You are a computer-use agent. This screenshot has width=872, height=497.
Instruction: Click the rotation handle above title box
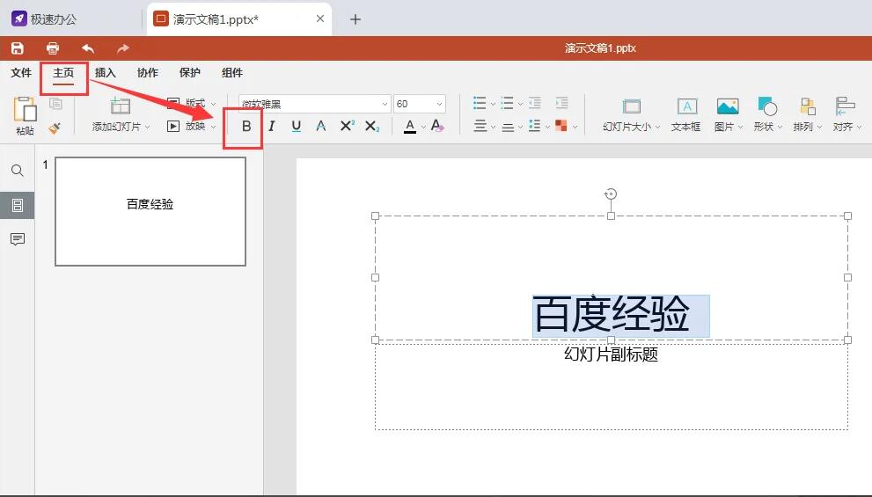coord(611,194)
